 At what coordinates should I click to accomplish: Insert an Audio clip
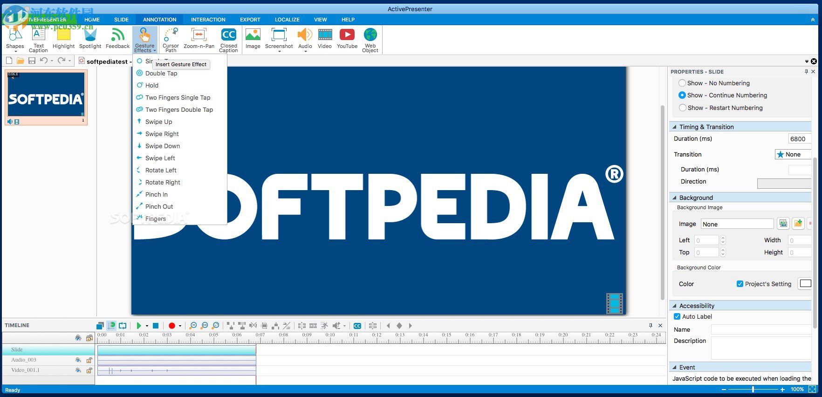point(305,39)
